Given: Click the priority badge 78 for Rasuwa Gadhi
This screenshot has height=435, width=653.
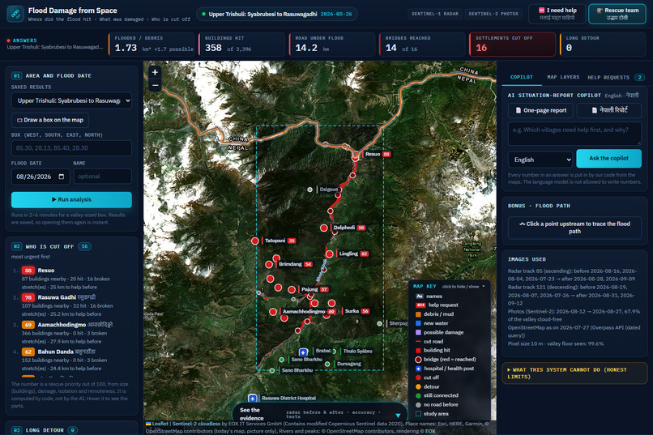Looking at the screenshot, I should coord(28,297).
